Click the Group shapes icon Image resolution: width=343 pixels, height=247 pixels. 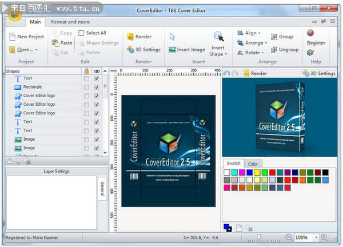click(x=274, y=37)
